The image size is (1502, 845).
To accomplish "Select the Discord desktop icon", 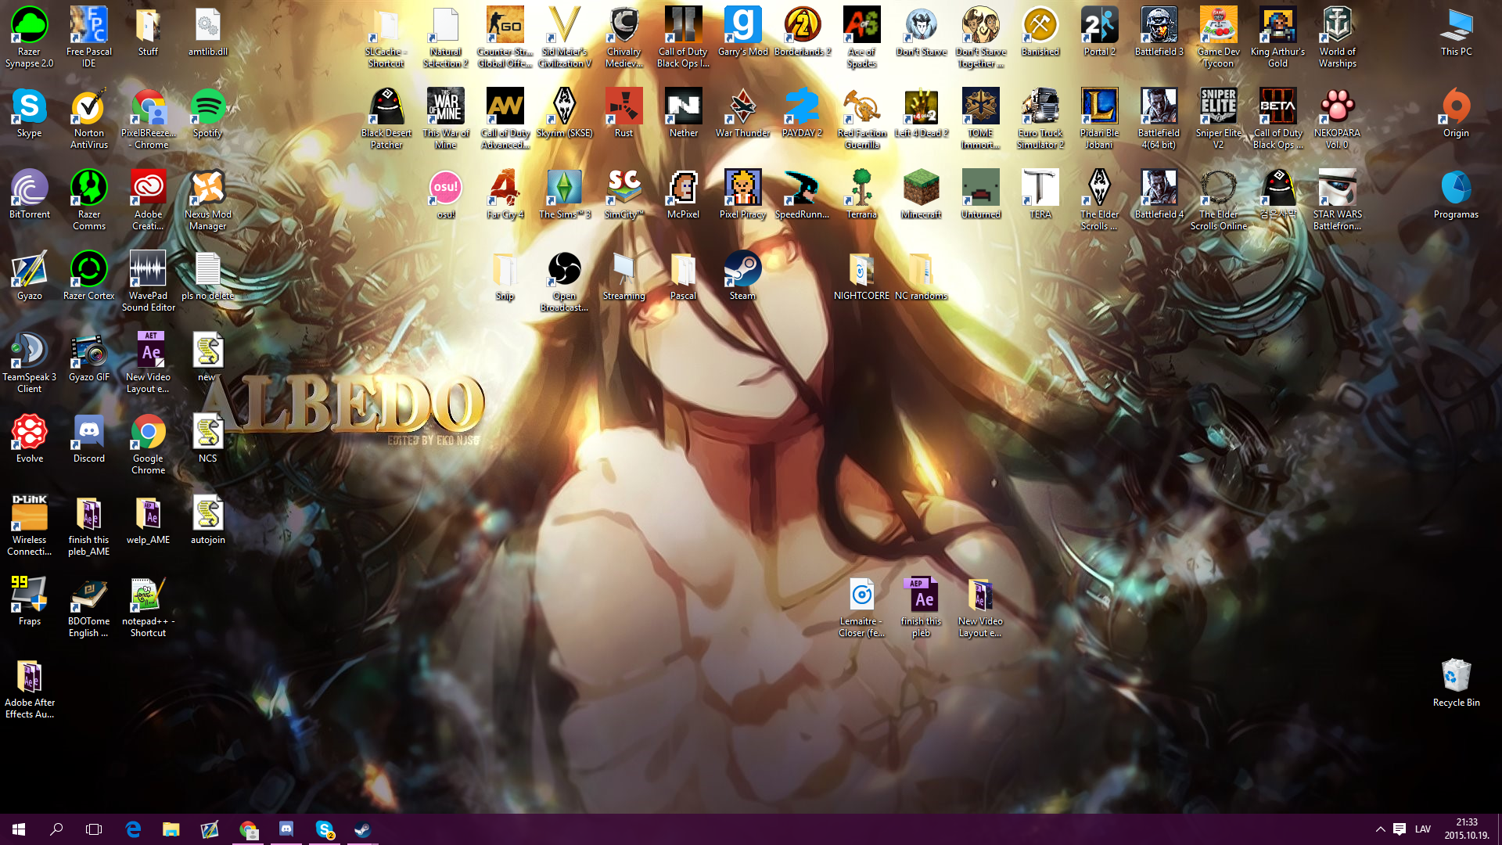I will click(88, 438).
